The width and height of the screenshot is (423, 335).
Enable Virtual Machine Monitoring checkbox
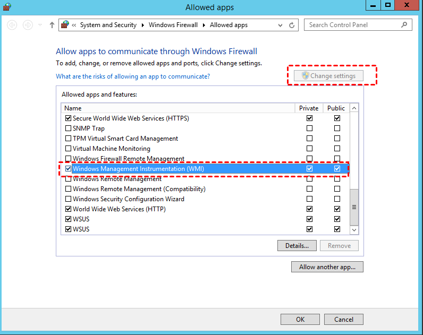(x=68, y=148)
